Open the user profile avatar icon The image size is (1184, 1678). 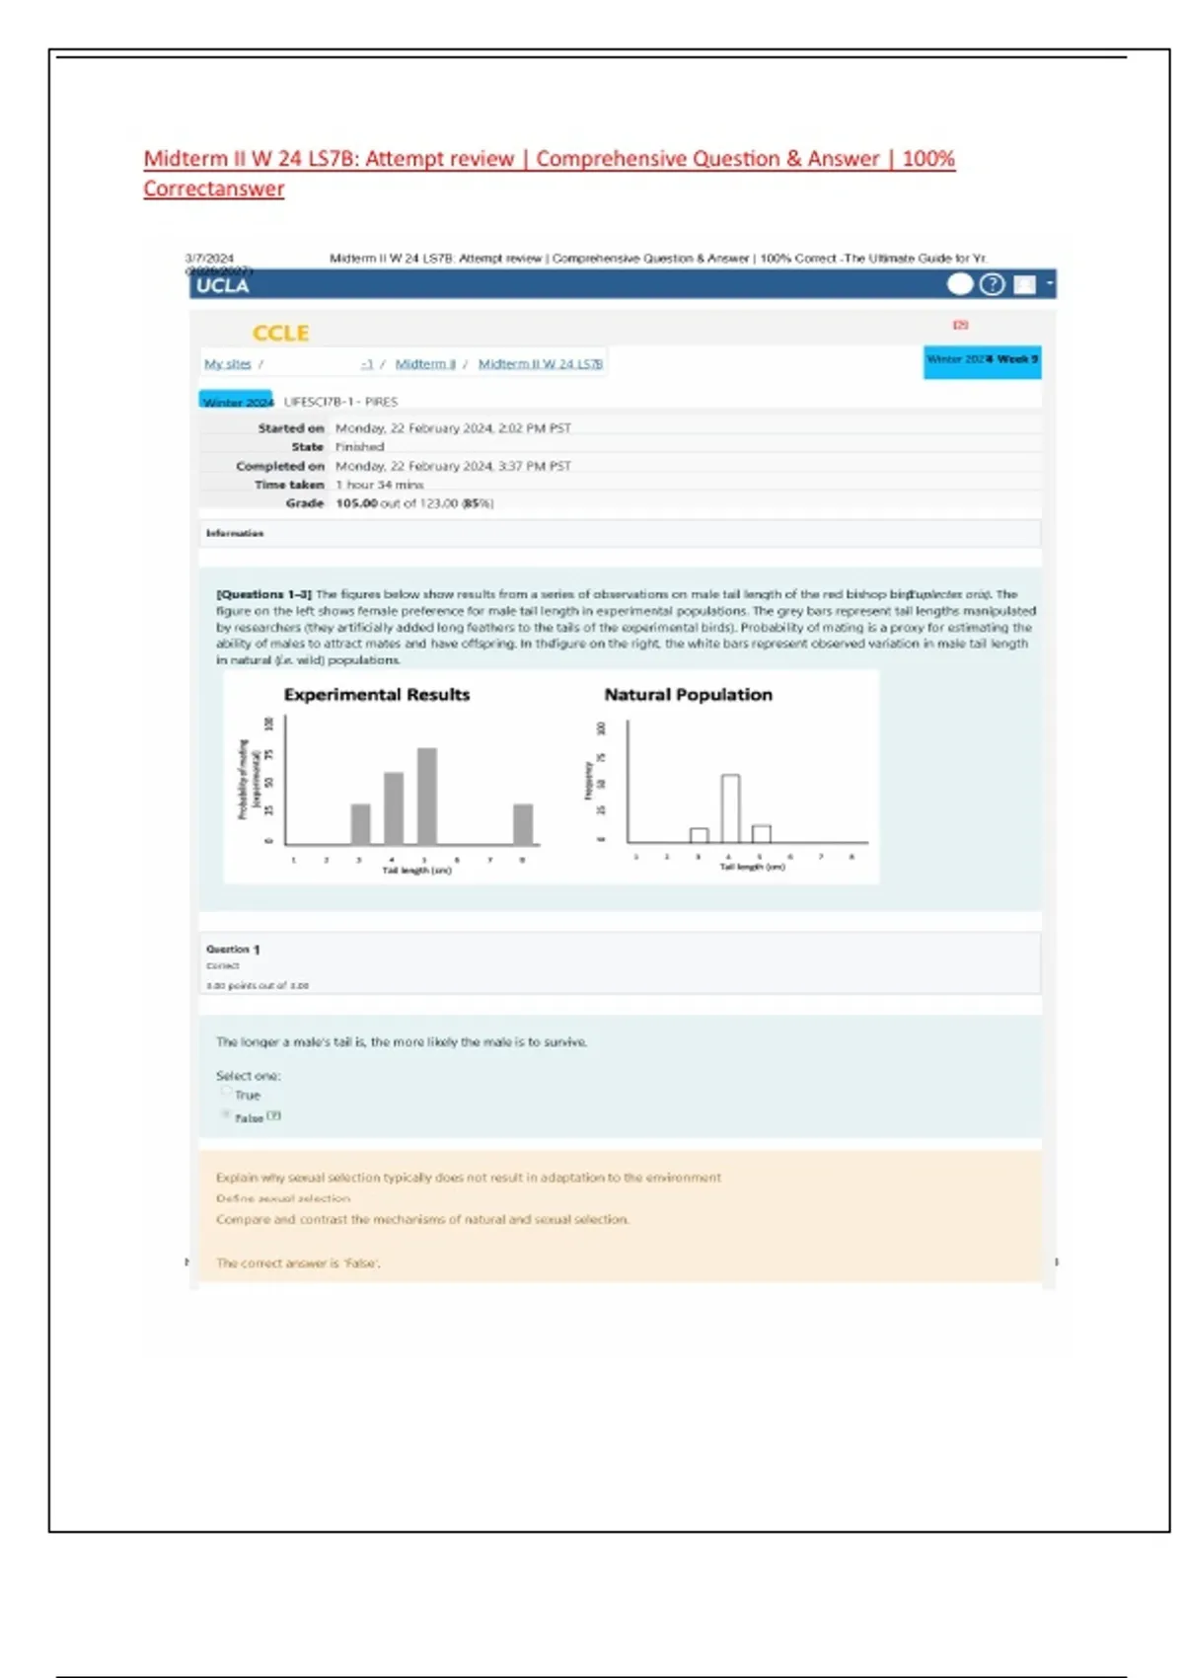[1025, 284]
